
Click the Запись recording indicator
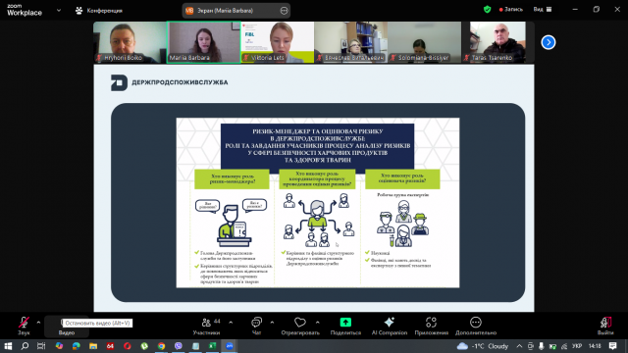coord(510,9)
